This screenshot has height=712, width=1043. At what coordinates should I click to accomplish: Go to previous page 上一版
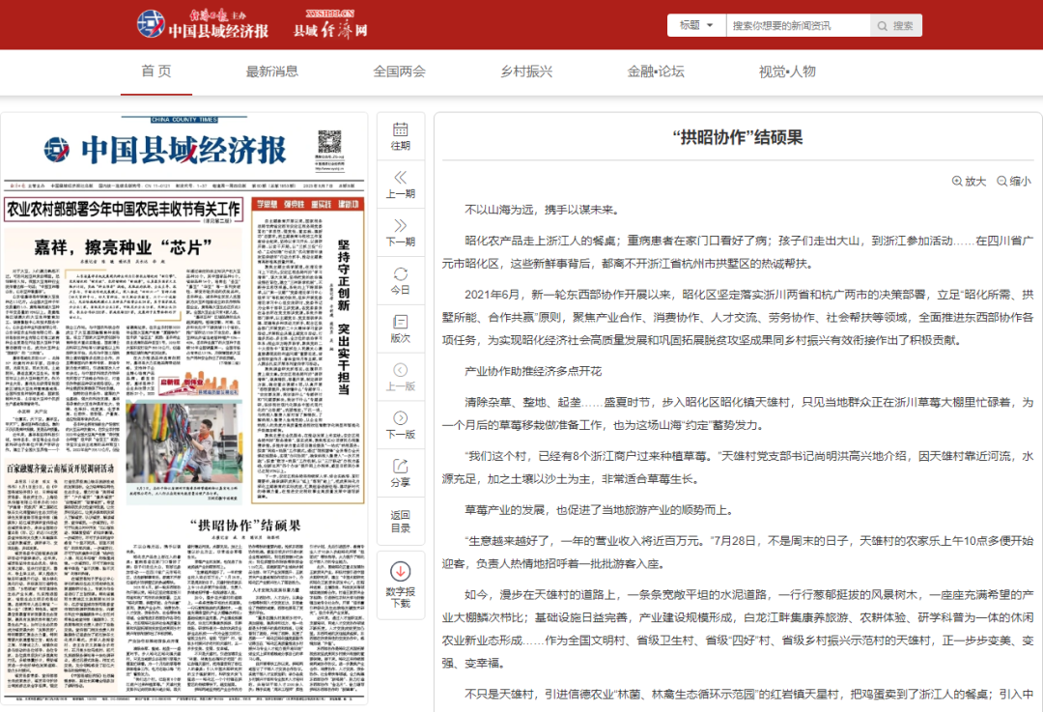[401, 377]
